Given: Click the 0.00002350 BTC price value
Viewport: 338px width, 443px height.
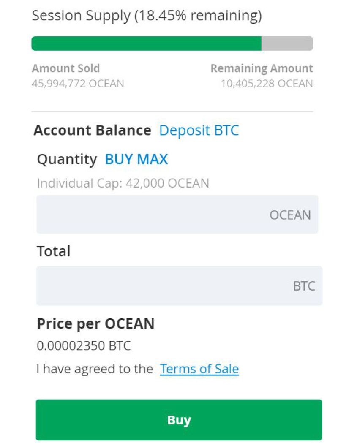Looking at the screenshot, I should 84,346.
